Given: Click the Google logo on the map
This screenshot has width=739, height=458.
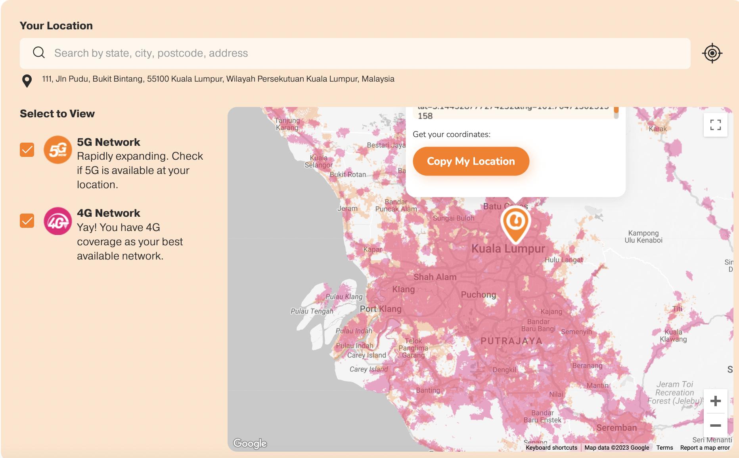Looking at the screenshot, I should pos(250,443).
